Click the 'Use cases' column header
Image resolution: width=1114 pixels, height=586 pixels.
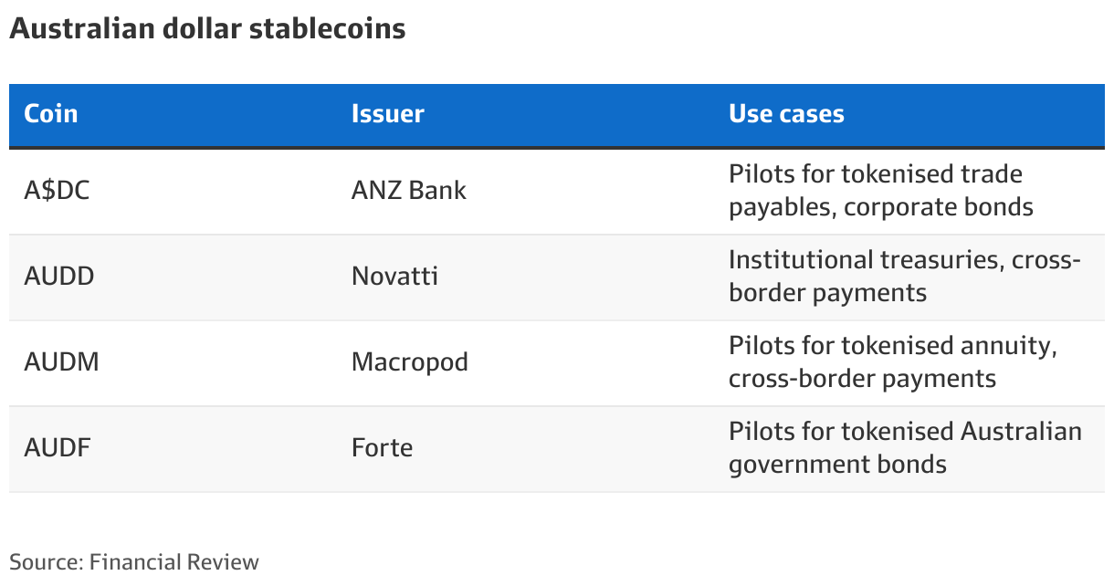click(x=786, y=114)
